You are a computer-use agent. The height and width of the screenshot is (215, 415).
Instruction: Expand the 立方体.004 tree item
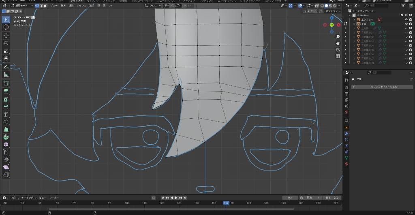pyautogui.click(x=354, y=45)
